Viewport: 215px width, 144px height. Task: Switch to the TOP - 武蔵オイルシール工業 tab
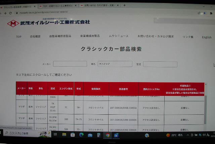click(x=57, y=6)
